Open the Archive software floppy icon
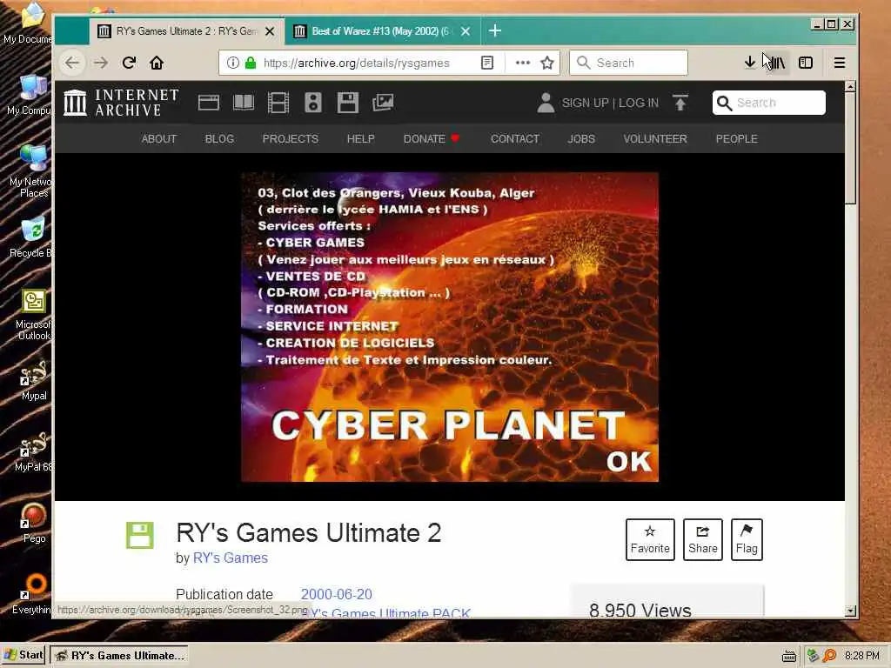This screenshot has width=891, height=668. pos(348,103)
